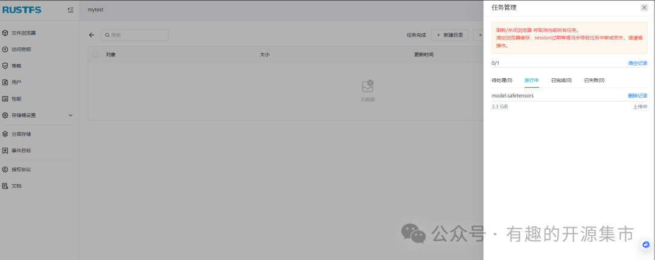Open 授权协议 menu item
Viewport: 655px width, 260px height.
point(21,170)
